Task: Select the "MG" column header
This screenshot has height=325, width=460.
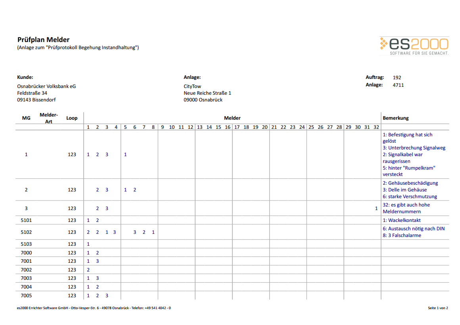Action: 26,118
